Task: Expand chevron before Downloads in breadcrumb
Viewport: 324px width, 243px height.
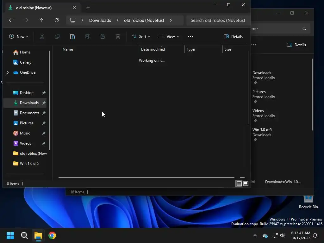Action: (x=82, y=20)
